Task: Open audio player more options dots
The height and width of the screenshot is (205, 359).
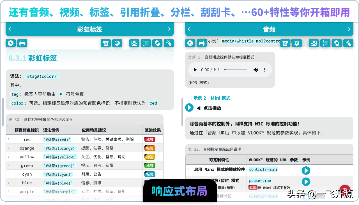Action: (265, 70)
